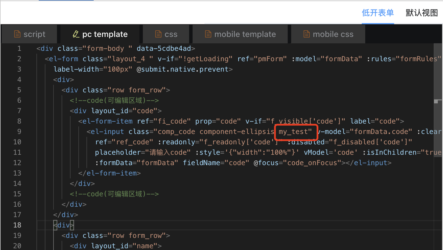Click line number 18 in the gutter
The width and height of the screenshot is (443, 250).
coord(17,225)
